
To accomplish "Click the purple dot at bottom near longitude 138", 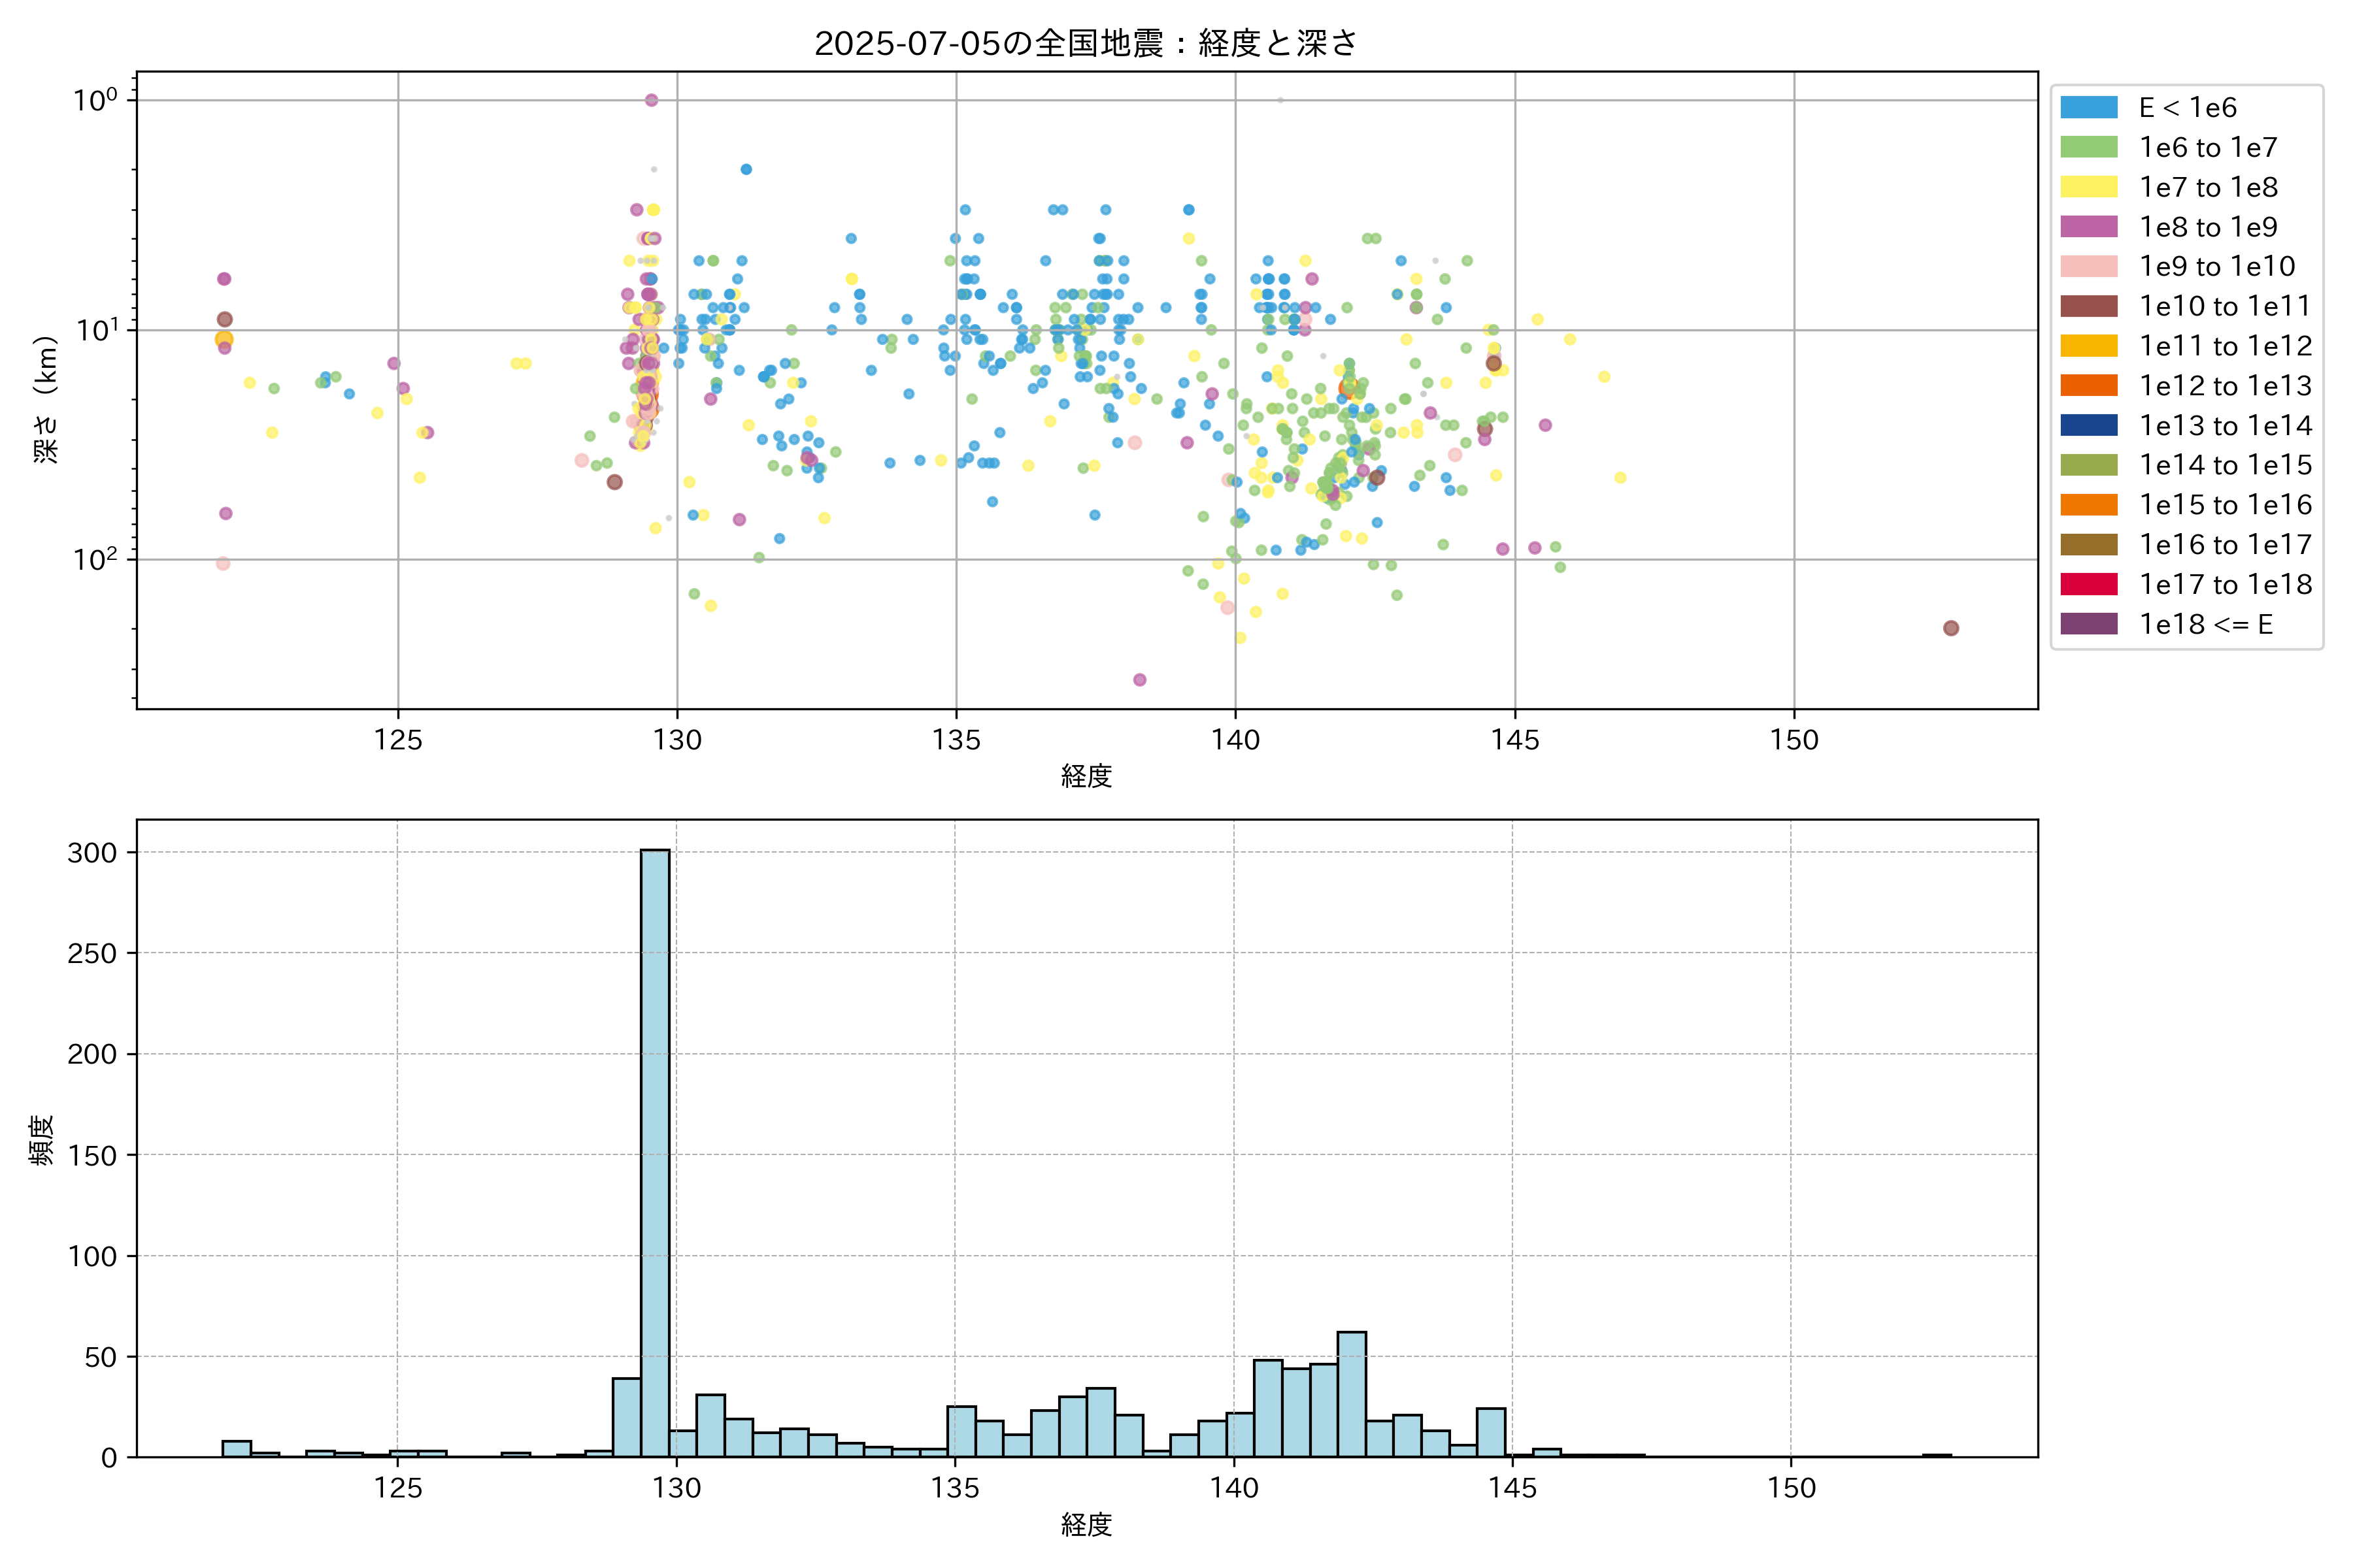I will [1139, 680].
